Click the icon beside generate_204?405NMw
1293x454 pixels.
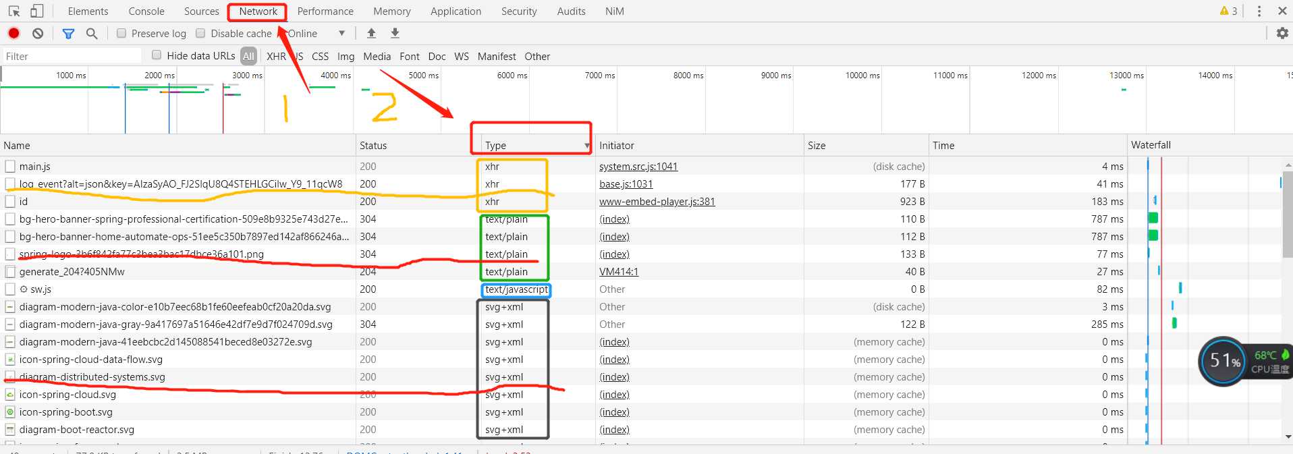[x=10, y=271]
